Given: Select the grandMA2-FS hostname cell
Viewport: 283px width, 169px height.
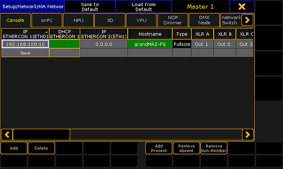Looking at the screenshot, I should coord(150,44).
